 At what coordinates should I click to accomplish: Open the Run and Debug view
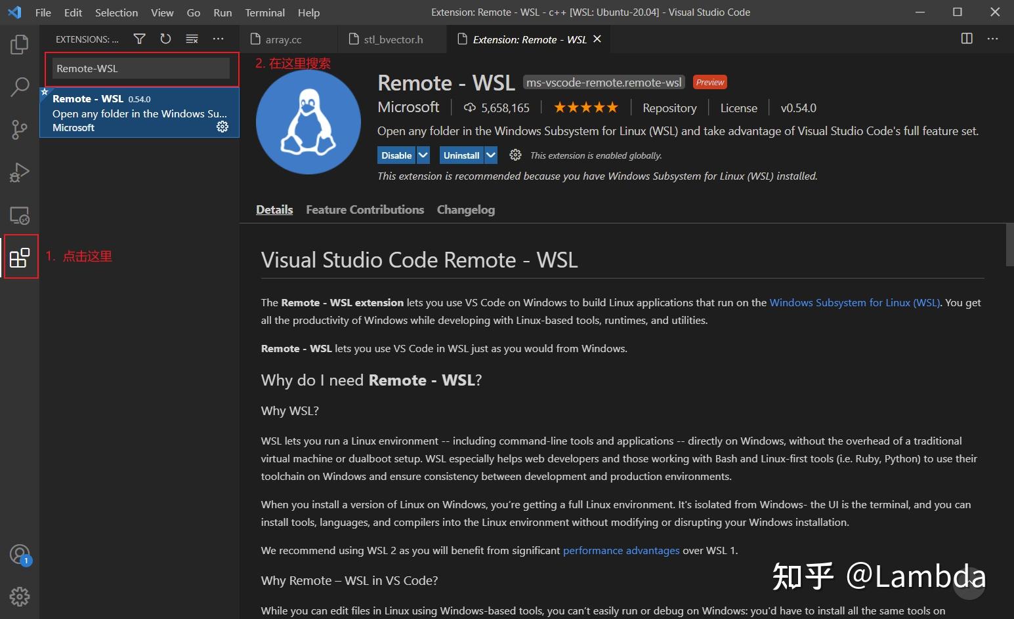19,172
